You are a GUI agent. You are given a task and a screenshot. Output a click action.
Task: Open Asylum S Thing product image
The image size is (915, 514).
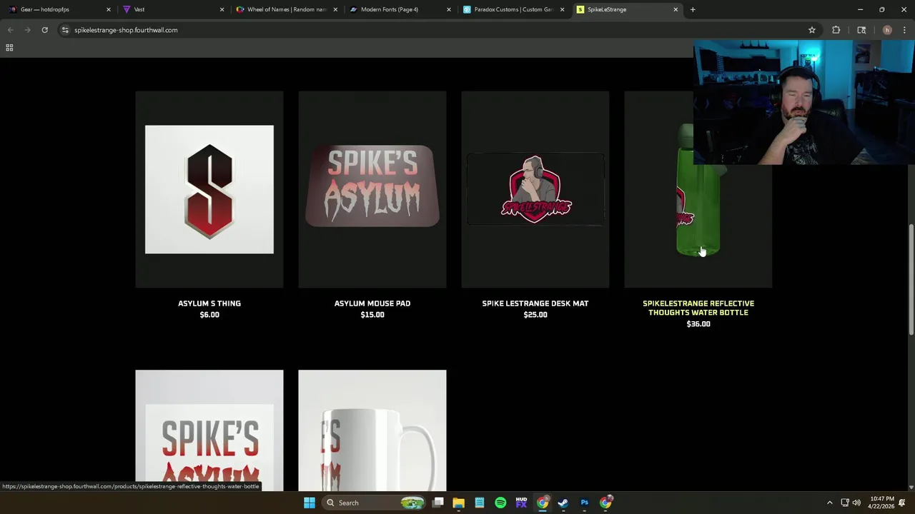click(209, 189)
